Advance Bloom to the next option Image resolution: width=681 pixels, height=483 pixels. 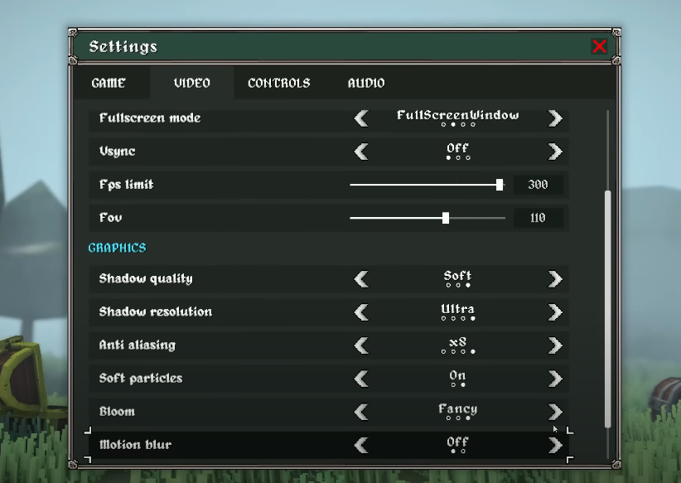click(554, 411)
